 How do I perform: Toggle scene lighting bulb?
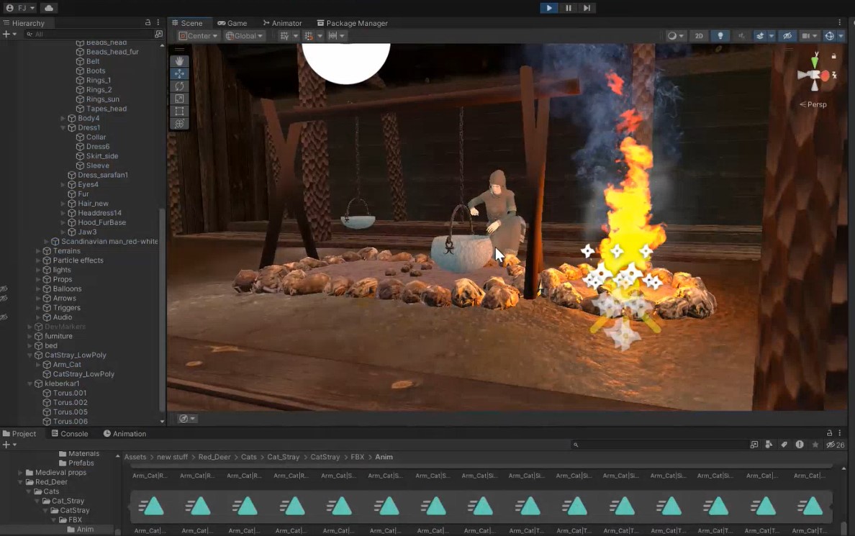point(720,36)
